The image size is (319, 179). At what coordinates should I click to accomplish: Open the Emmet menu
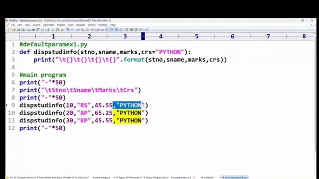point(92,25)
